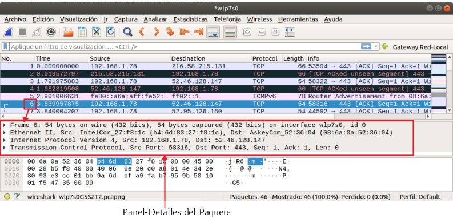Expand the Ethernet II details

[x=5, y=133]
